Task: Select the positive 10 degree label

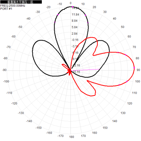Action: (83, 4)
